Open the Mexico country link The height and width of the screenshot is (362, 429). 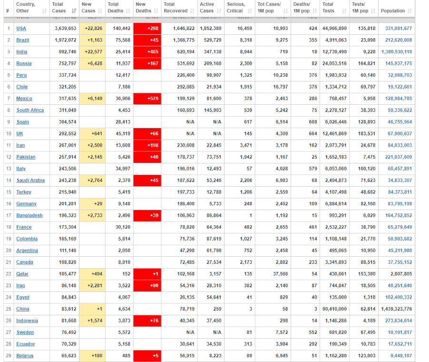[x=24, y=99]
